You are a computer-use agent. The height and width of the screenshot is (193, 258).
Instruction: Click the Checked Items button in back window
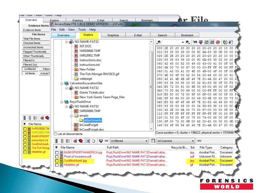pos(36,43)
